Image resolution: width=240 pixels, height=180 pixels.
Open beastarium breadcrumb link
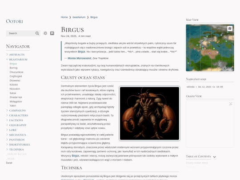(79, 17)
